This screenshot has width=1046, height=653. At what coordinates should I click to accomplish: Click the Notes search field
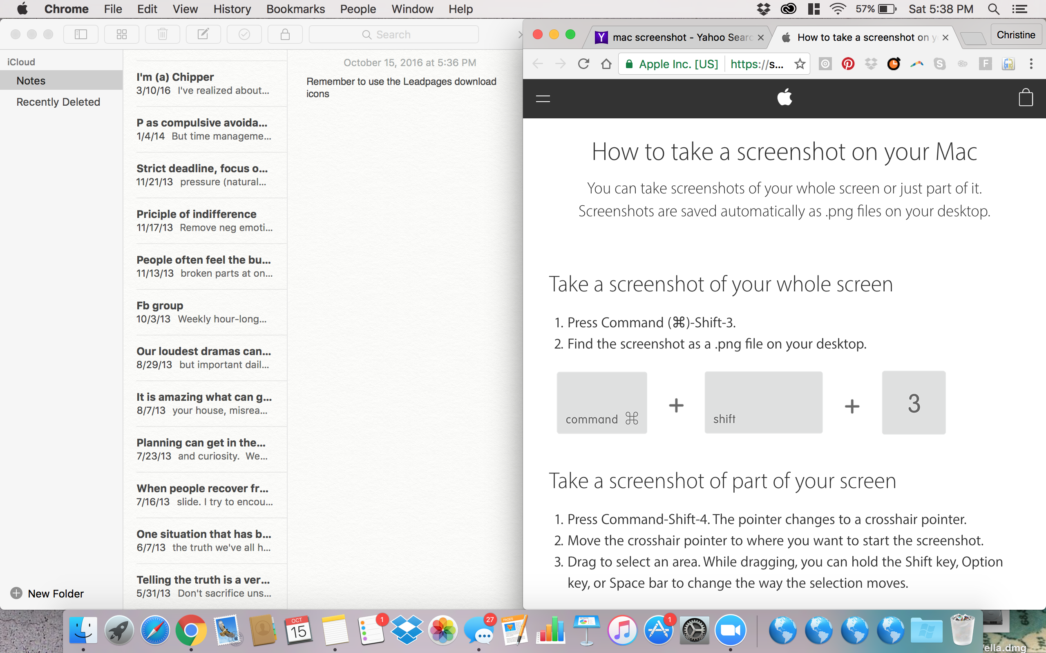394,34
